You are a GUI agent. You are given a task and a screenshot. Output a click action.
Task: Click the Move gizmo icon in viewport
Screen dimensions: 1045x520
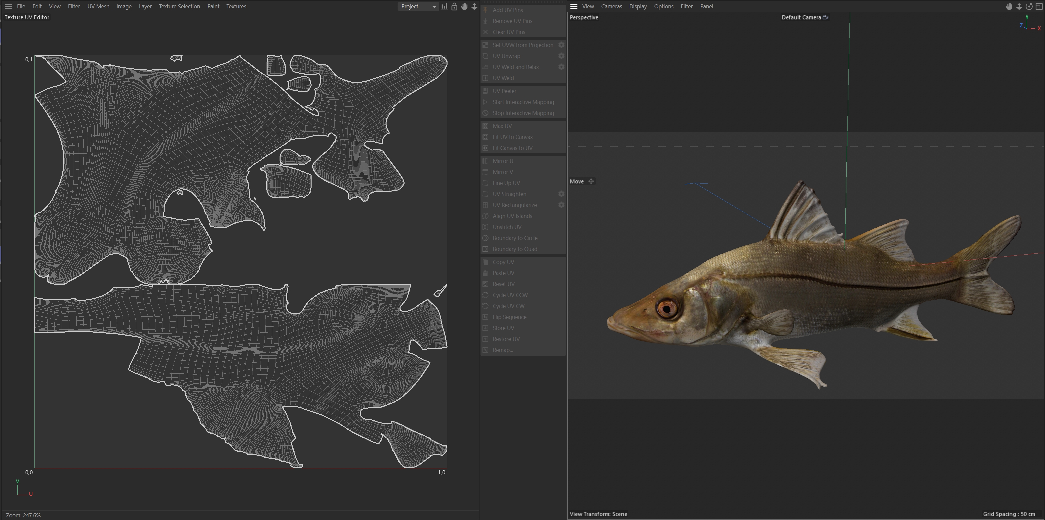pyautogui.click(x=591, y=181)
